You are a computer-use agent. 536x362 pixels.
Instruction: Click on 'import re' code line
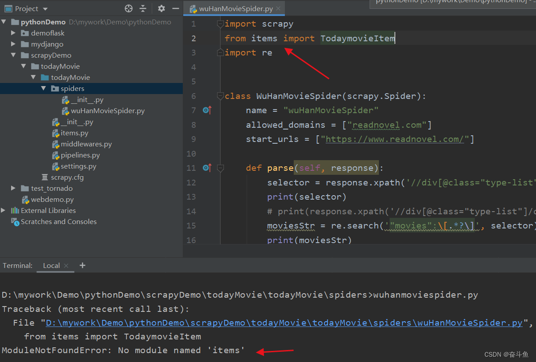tap(248, 52)
